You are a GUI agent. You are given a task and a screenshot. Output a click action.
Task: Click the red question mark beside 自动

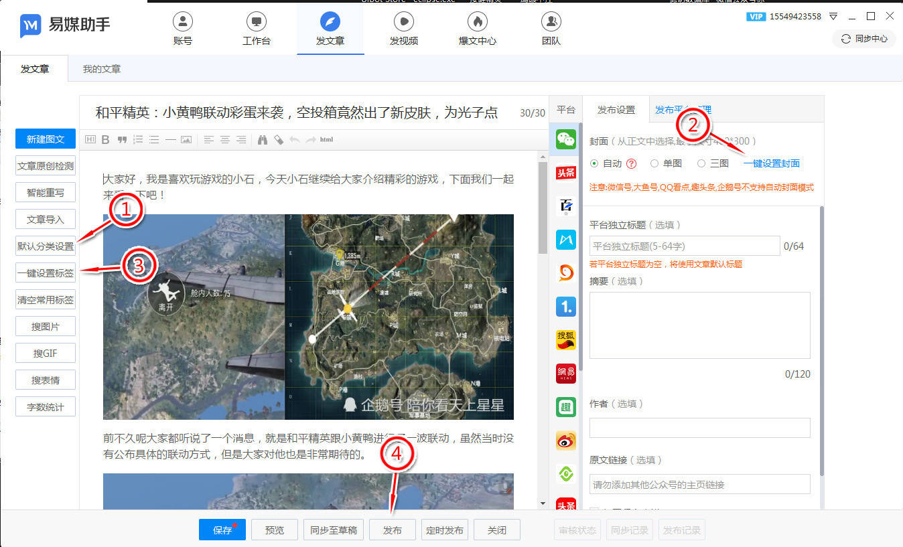pos(631,163)
